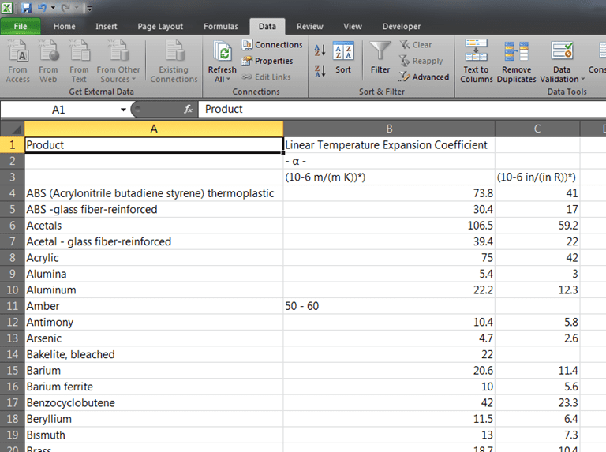Clear the current filter
The width and height of the screenshot is (606, 452).
tap(416, 45)
